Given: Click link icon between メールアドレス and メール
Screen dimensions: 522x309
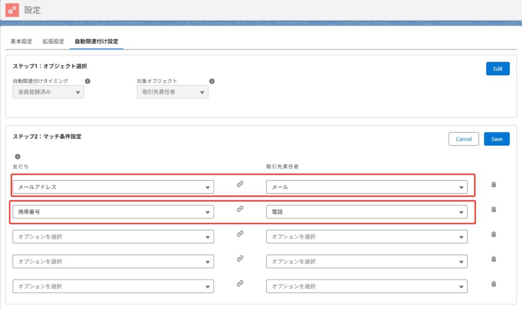Looking at the screenshot, I should coord(240,184).
